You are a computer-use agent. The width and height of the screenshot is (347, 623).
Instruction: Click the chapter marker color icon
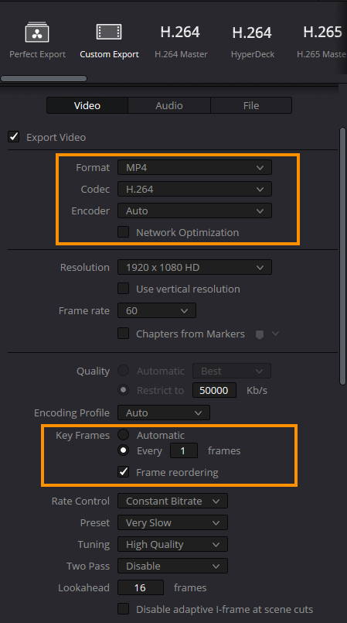(x=260, y=334)
